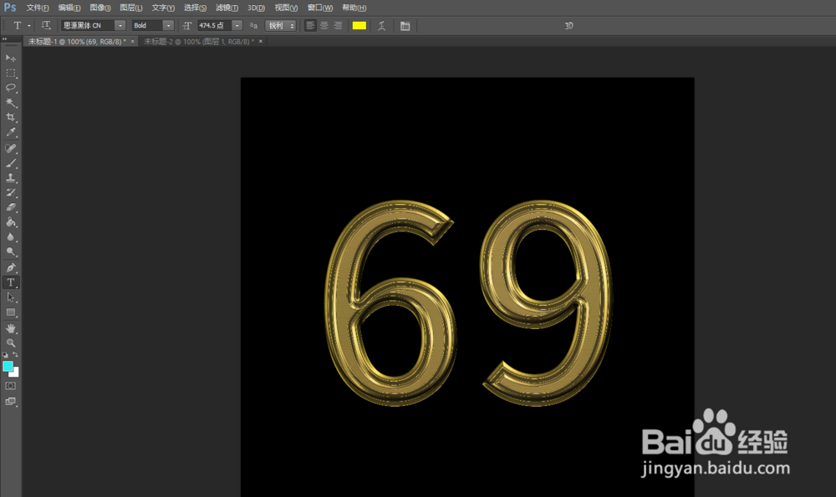Image resolution: width=836 pixels, height=497 pixels.
Task: Open Create Warped Text dialog
Action: click(x=382, y=26)
